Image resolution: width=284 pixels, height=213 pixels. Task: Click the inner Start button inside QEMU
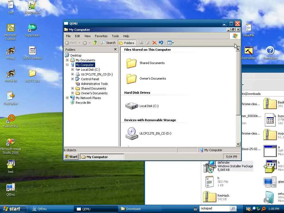(x=71, y=157)
